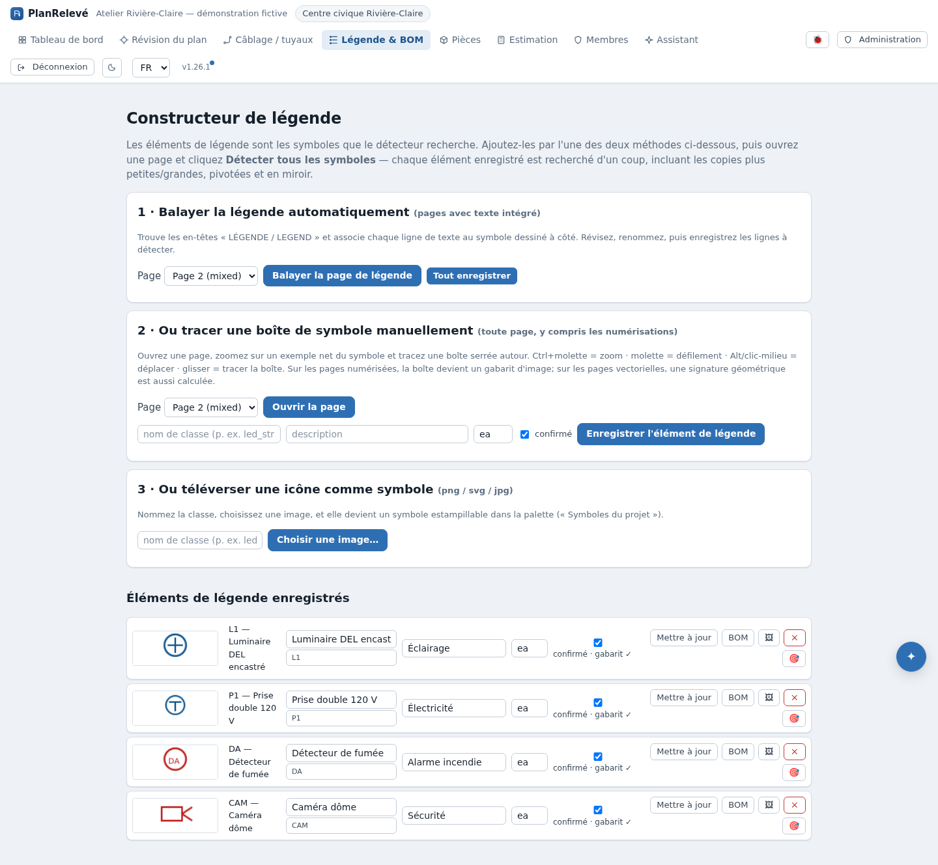The image size is (938, 865).
Task: Toggle dark mode with the moon icon
Action: [112, 68]
